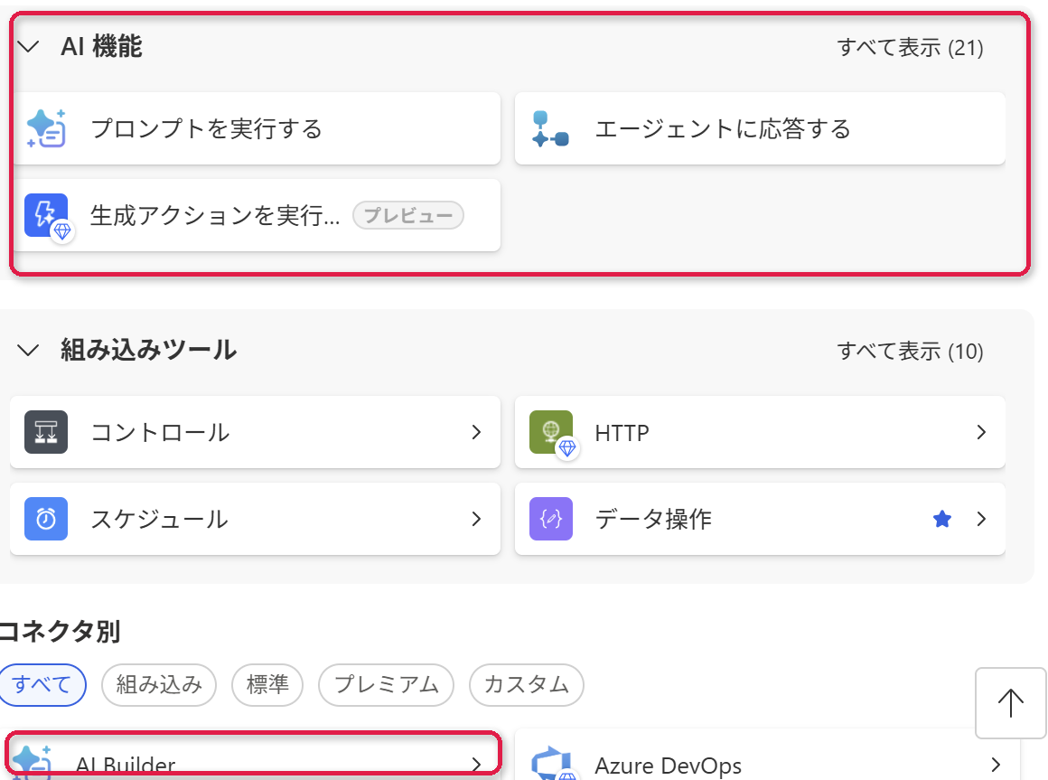Click the コントロール connector icon
Screen dimensions: 1048x780
point(46,432)
